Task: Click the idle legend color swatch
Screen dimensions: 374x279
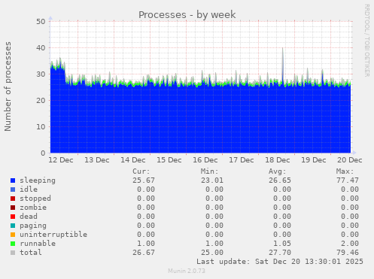Action: coord(13,190)
